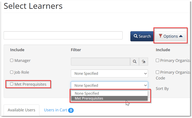This screenshot has width=192, height=118.
Task: Click the blue Search button
Action: [142, 36]
